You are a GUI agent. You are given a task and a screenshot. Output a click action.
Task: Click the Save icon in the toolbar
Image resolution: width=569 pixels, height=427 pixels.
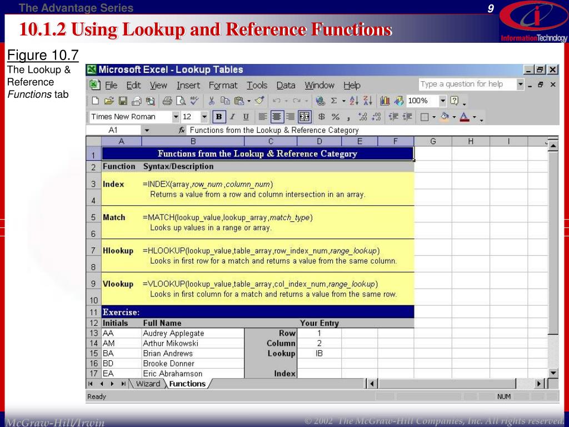(x=123, y=101)
